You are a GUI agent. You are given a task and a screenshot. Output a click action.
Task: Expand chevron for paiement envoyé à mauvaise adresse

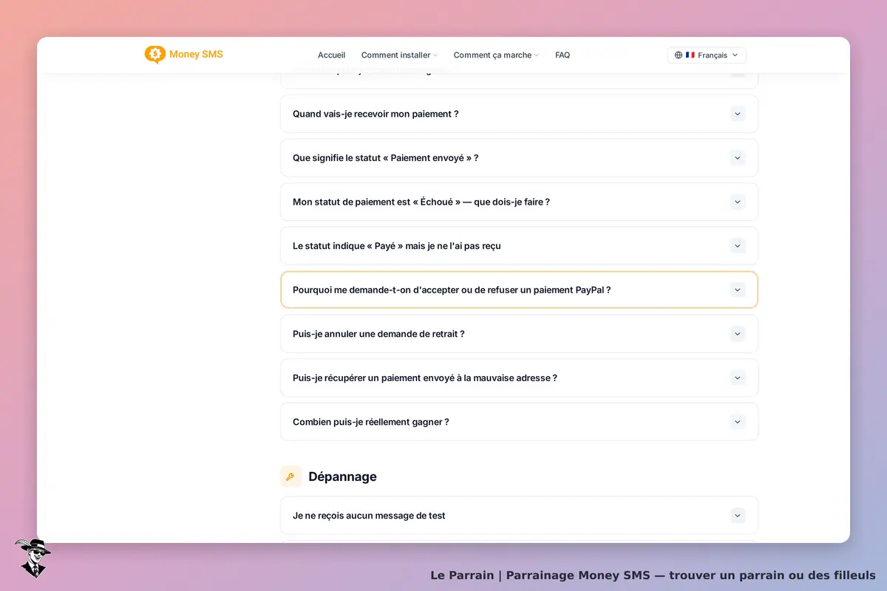point(738,378)
